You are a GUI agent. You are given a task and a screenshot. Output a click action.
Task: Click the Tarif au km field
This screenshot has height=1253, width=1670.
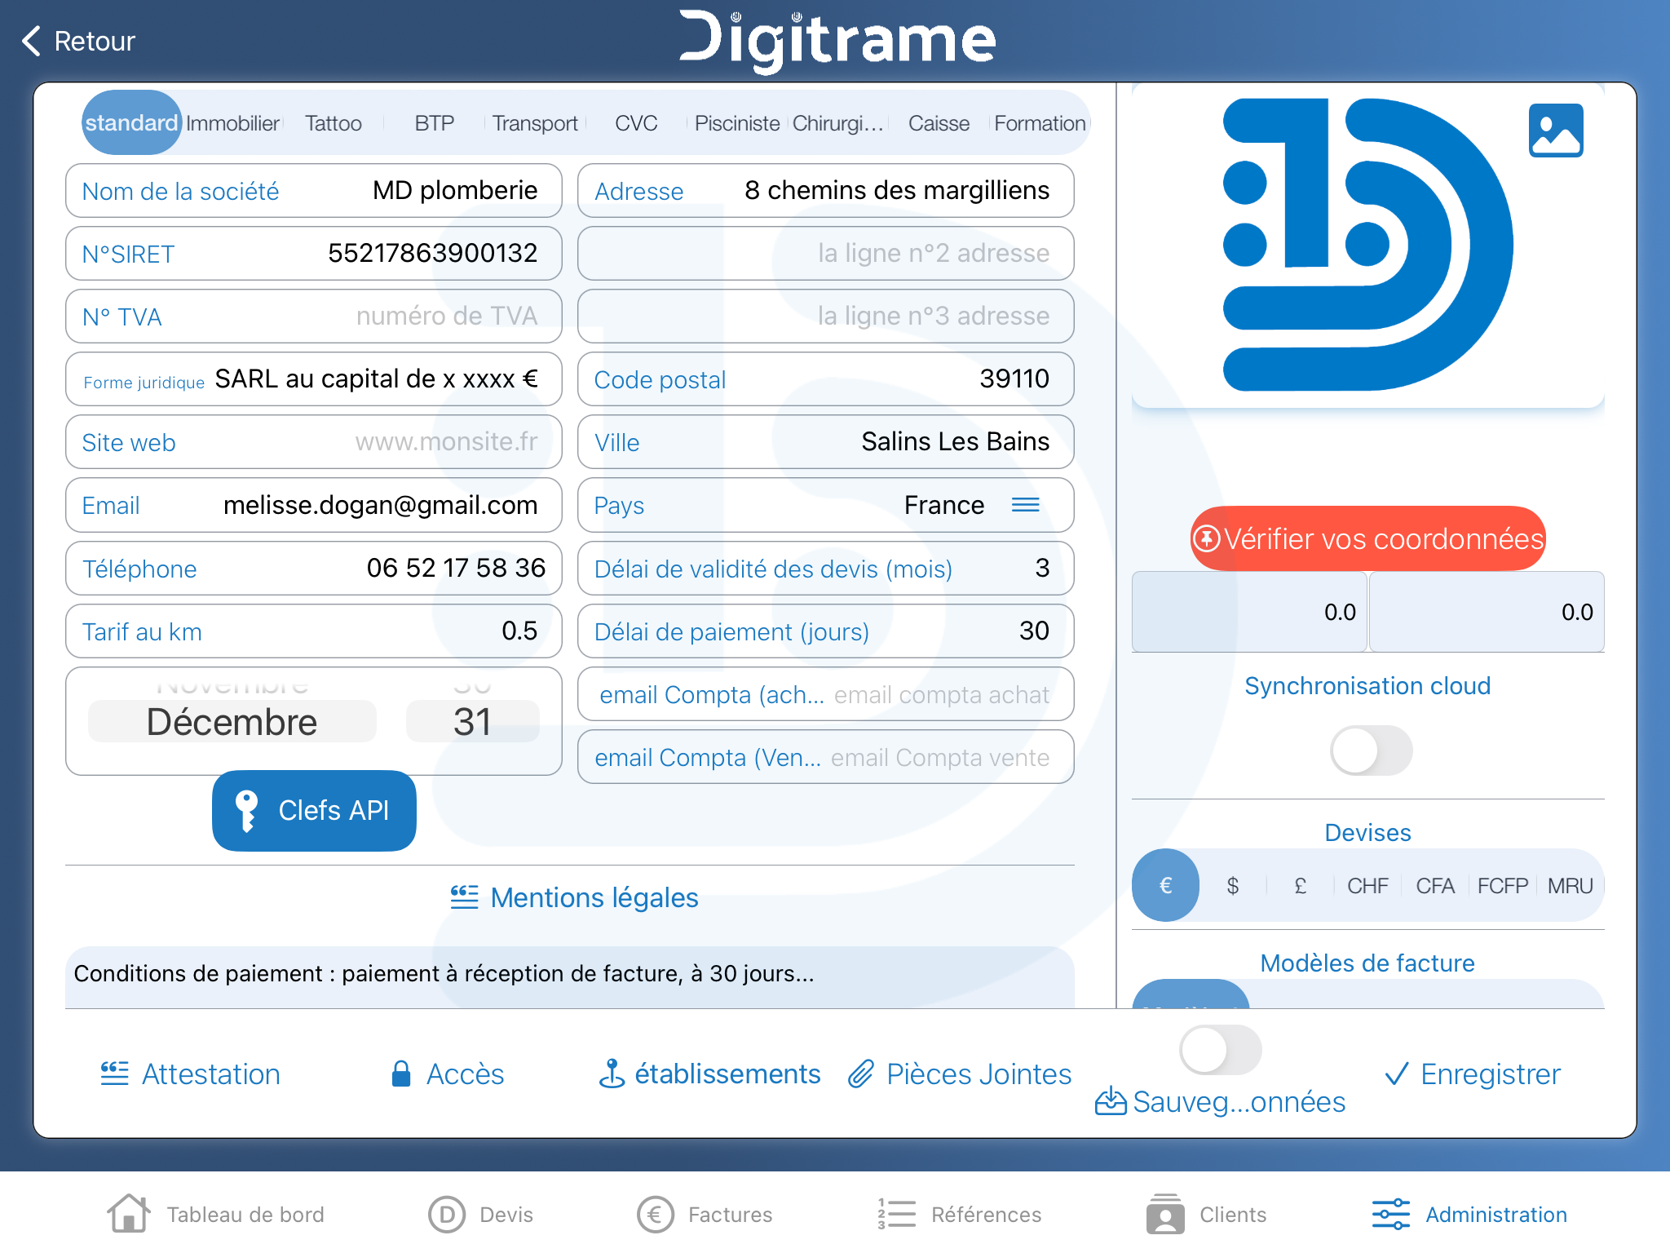(x=314, y=631)
